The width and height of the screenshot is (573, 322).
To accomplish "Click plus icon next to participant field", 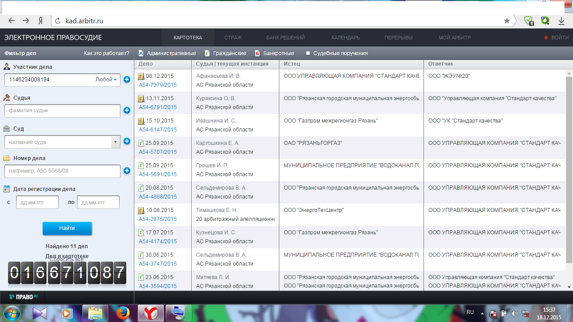I will pos(127,80).
